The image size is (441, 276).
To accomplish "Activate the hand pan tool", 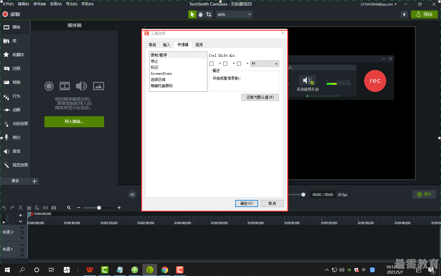I will tap(201, 14).
